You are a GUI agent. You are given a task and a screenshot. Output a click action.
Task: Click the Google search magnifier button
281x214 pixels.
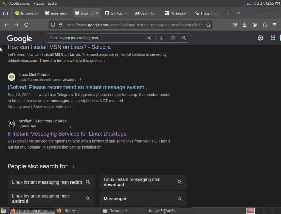(184, 38)
